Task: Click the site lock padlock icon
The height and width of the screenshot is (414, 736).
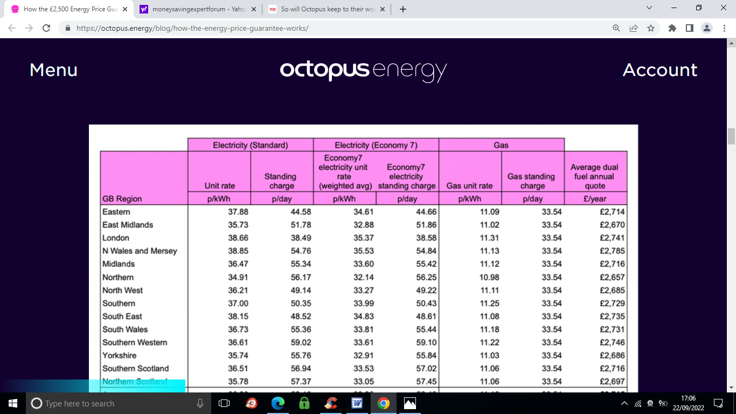Action: [68, 28]
